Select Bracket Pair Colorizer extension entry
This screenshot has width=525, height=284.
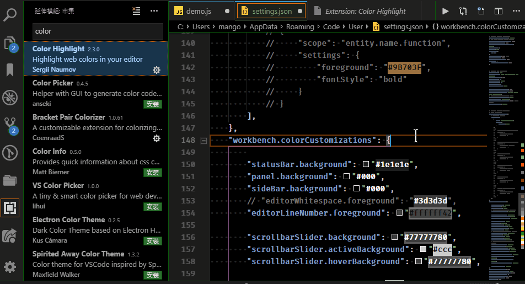pyautogui.click(x=96, y=127)
